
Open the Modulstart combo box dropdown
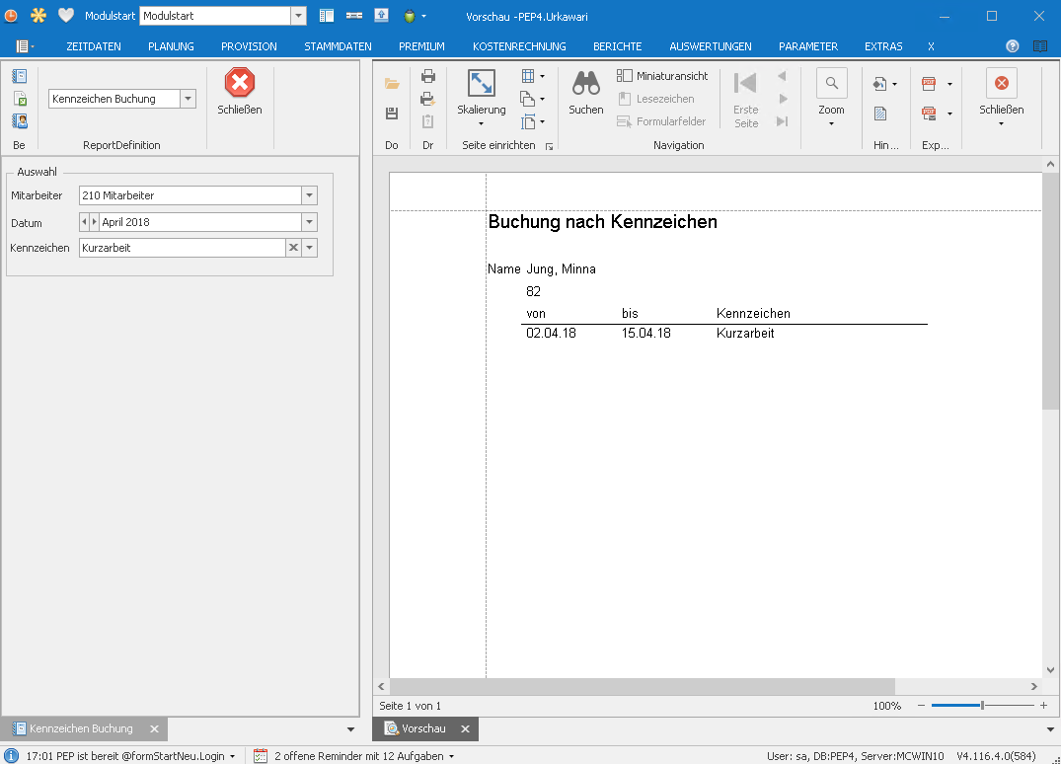pyautogui.click(x=298, y=16)
